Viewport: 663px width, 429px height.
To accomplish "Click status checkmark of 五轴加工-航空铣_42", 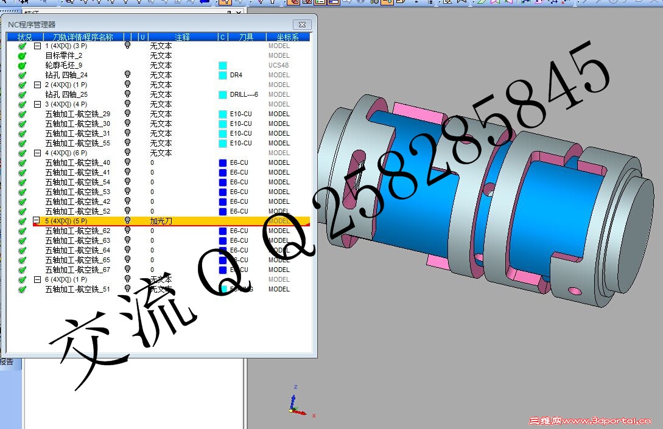I will pos(22,201).
